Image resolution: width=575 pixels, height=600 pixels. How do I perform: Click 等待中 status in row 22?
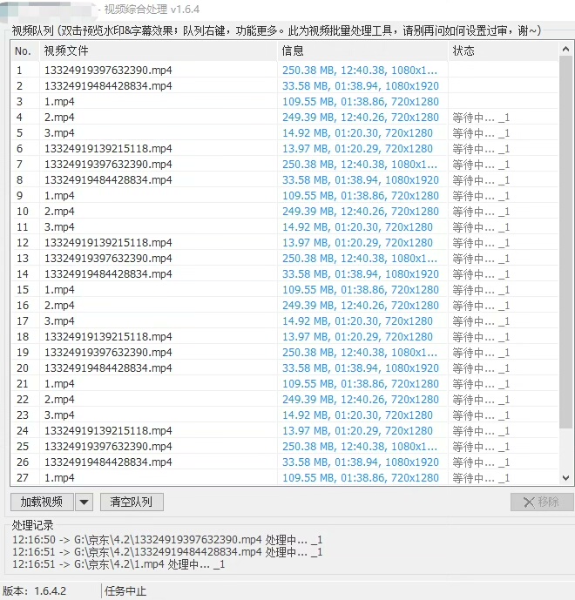(x=481, y=401)
